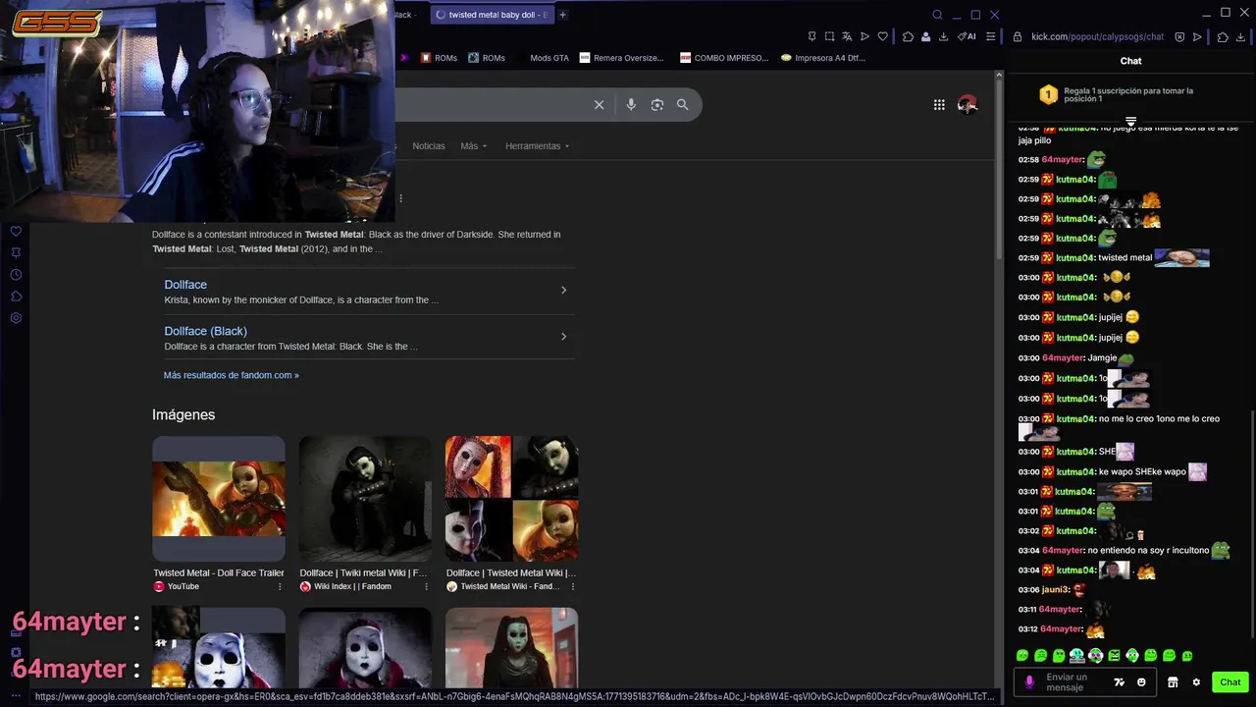This screenshot has height=707, width=1256.
Task: Open the Google apps grid
Action: pyautogui.click(x=939, y=105)
